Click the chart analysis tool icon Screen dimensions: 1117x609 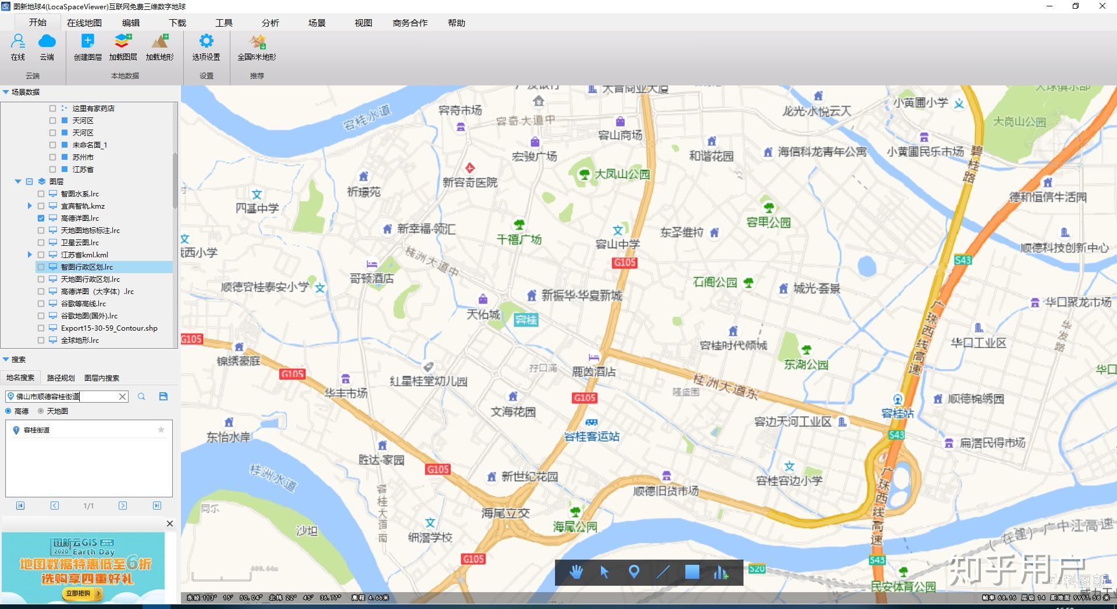pos(721,572)
